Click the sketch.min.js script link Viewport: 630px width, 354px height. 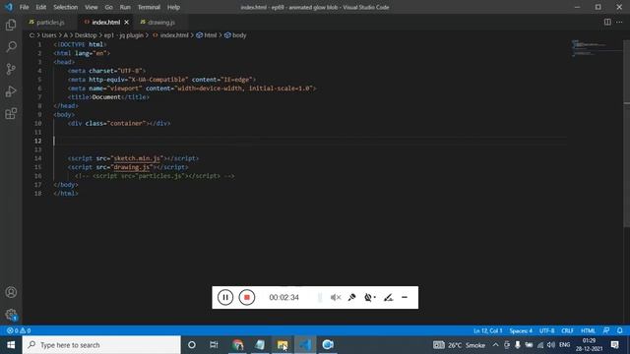[x=137, y=158]
